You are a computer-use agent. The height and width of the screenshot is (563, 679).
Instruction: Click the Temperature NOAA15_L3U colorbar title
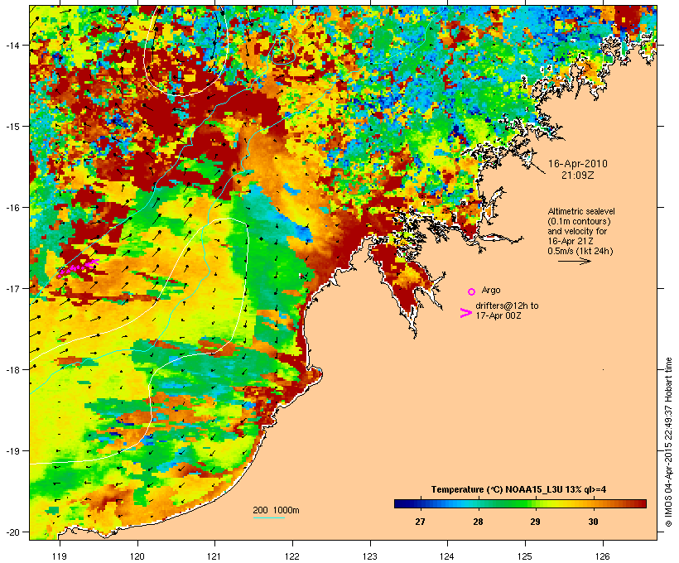click(518, 489)
